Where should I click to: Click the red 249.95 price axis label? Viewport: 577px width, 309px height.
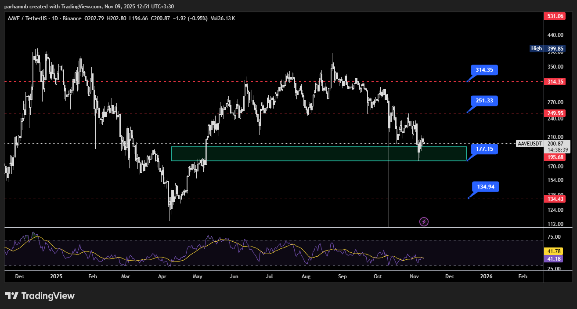click(554, 113)
